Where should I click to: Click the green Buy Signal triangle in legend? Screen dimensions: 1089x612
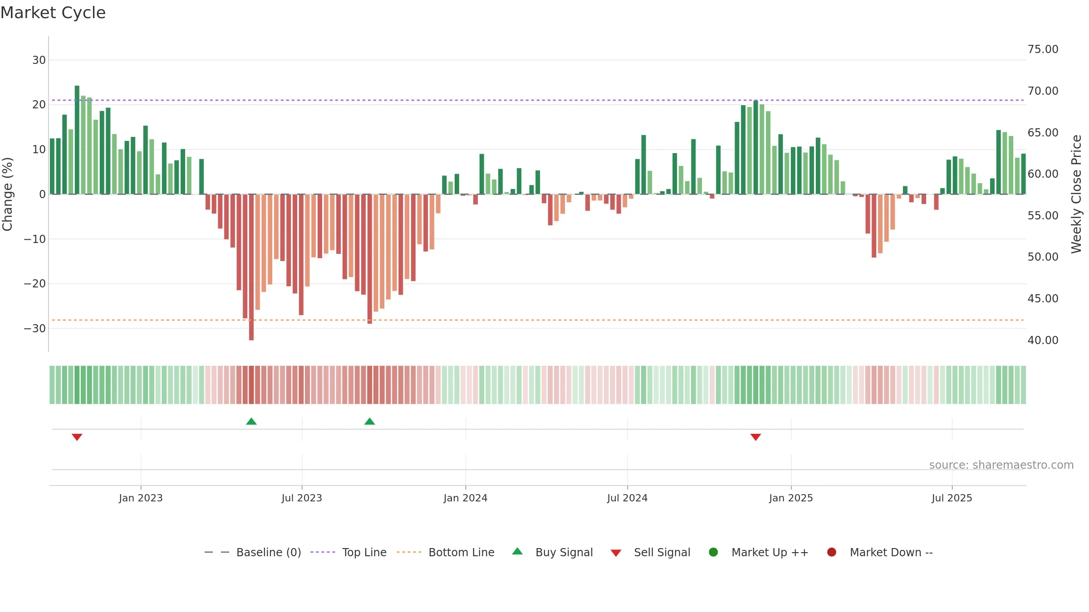517,551
